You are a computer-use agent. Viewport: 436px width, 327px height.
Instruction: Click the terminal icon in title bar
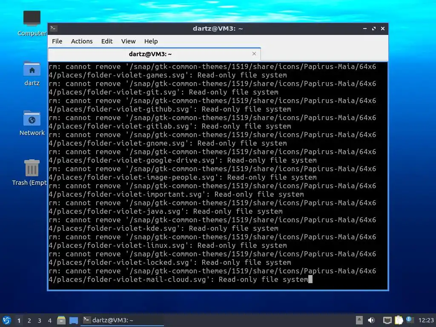coord(54,29)
